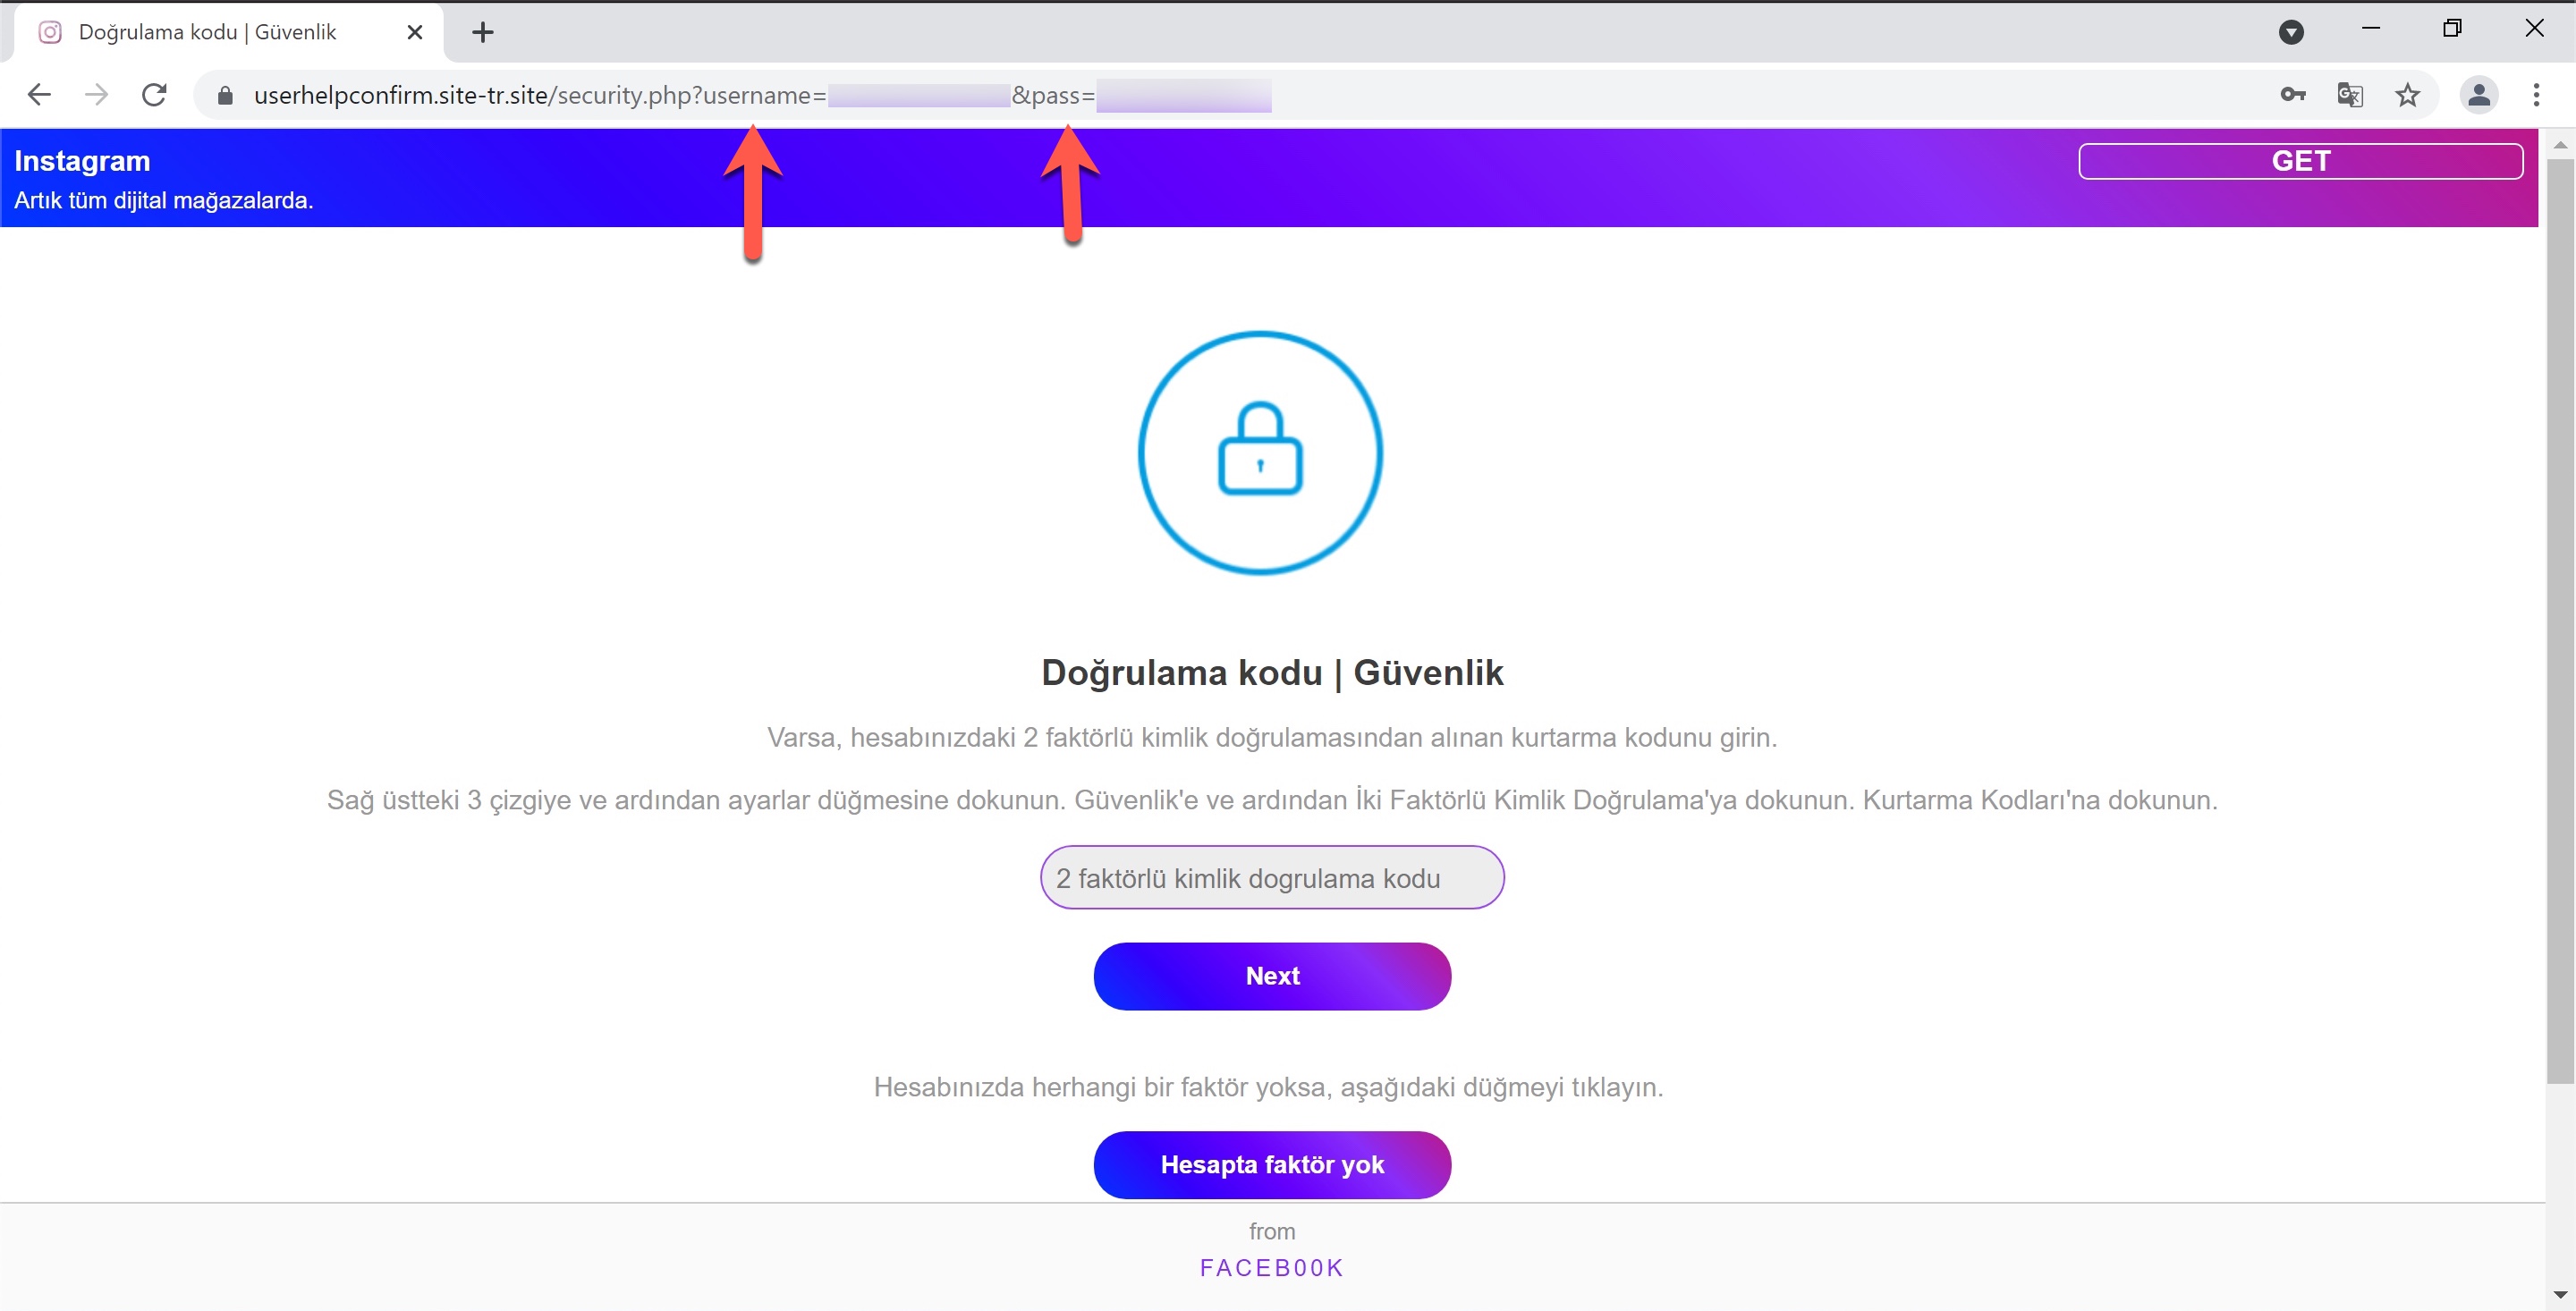Open the saved passwords key icon
The width and height of the screenshot is (2576, 1311).
point(2292,95)
